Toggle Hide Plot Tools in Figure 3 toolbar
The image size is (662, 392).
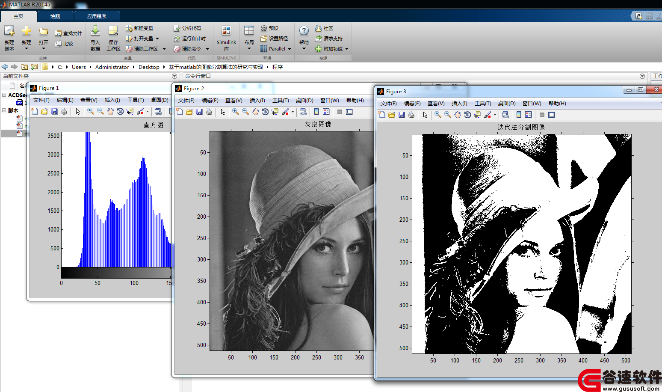[x=541, y=115]
